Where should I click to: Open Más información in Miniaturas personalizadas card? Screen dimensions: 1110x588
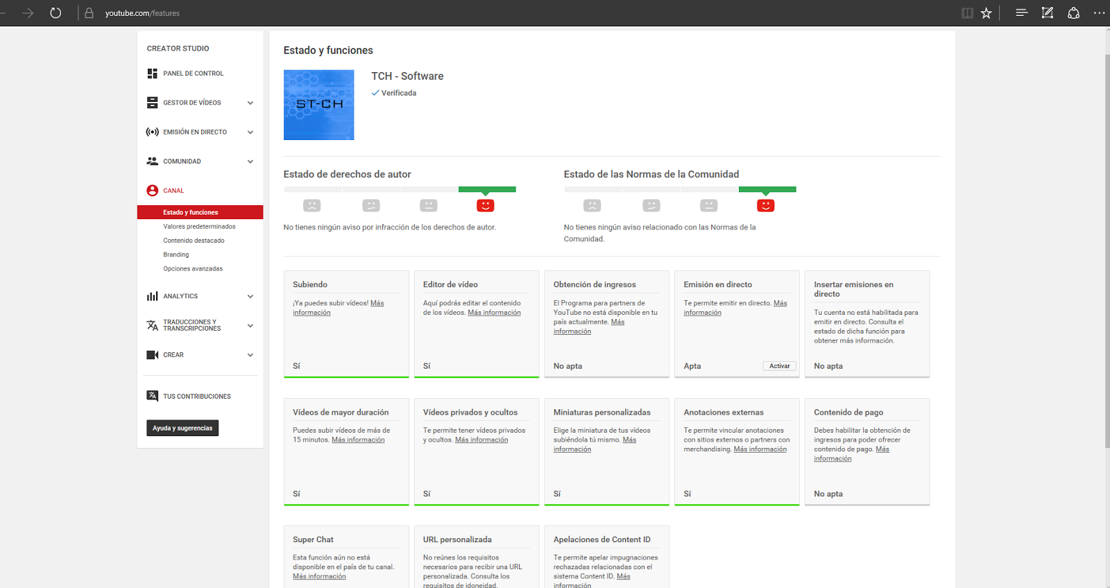[595, 444]
